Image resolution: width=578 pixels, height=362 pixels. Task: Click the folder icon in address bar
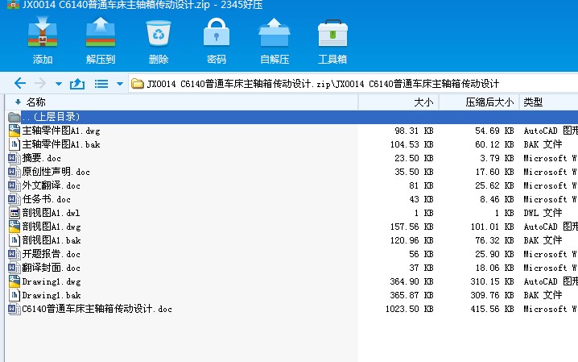(x=137, y=84)
